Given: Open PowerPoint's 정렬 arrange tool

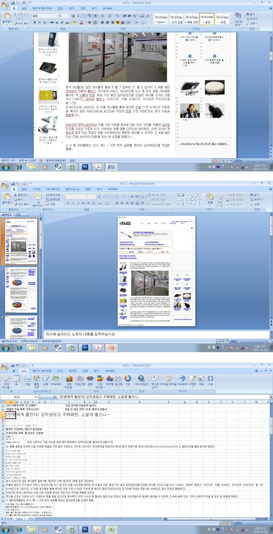Looking at the screenshot, I should pyautogui.click(x=210, y=198).
